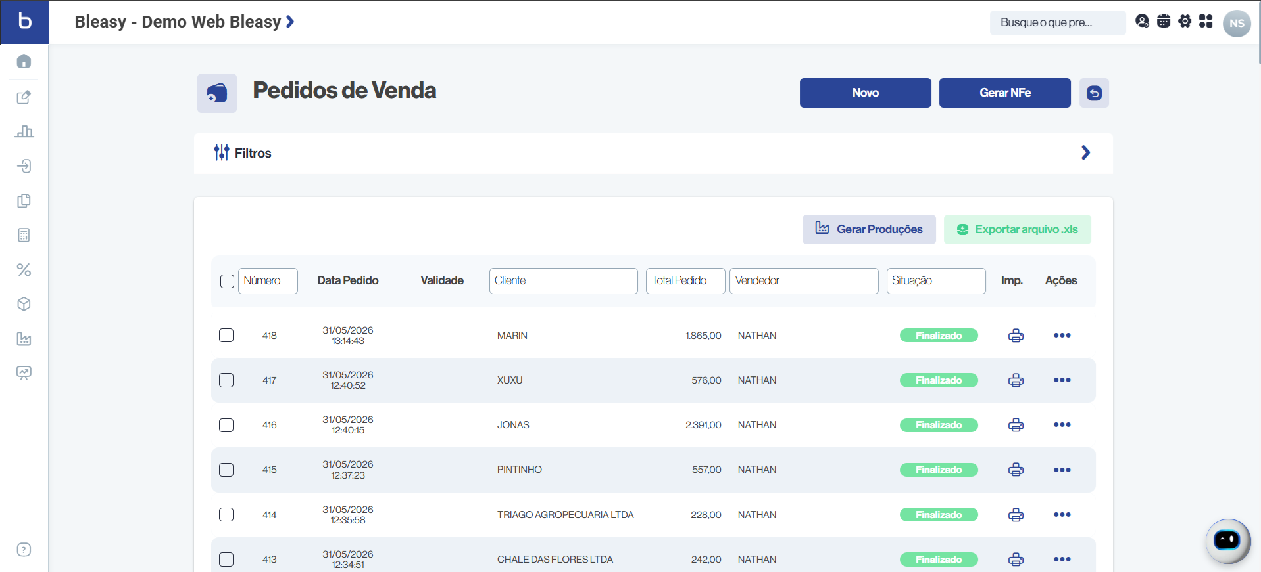Open the calculator sidebar icon
The width and height of the screenshot is (1261, 572).
(24, 235)
